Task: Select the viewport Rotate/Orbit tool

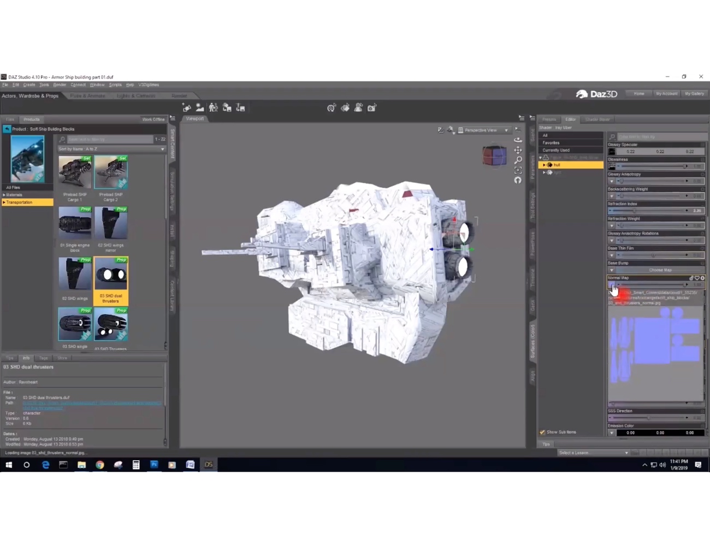Action: click(518, 140)
